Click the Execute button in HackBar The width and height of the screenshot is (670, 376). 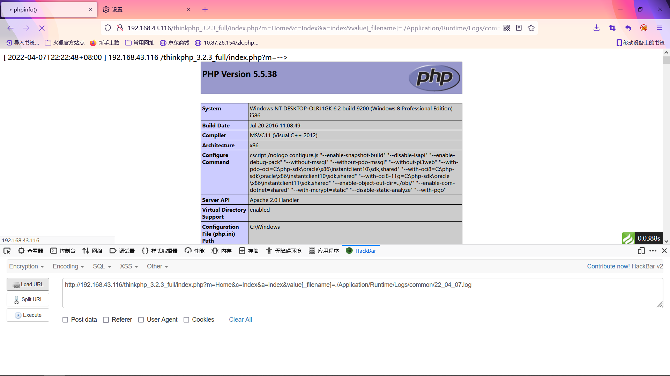point(28,315)
